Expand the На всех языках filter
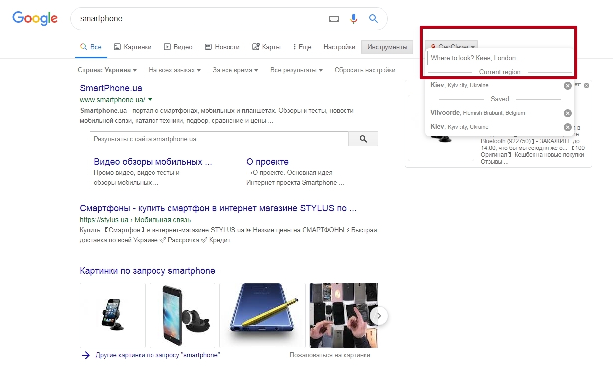 coord(174,70)
